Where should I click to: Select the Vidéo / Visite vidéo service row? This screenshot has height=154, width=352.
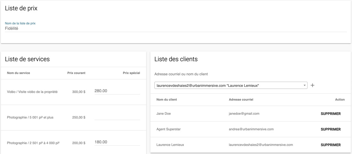(73, 92)
